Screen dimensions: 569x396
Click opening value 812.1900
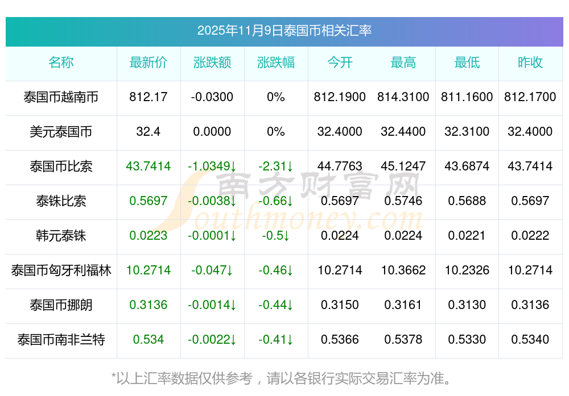[x=340, y=97]
